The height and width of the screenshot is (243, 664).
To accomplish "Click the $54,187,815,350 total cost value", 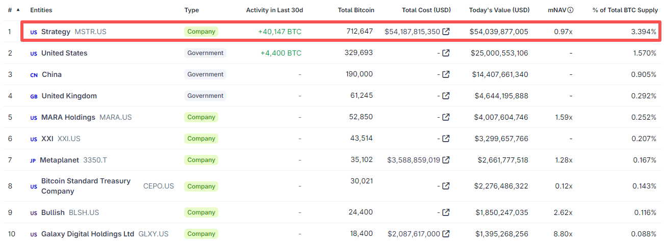I will (x=413, y=32).
